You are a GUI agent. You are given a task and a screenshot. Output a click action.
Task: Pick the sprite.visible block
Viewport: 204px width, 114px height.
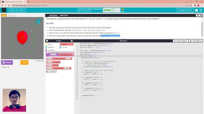coord(53,62)
